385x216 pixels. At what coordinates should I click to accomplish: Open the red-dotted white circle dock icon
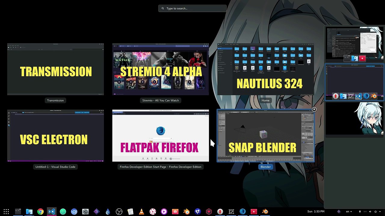coord(153,211)
